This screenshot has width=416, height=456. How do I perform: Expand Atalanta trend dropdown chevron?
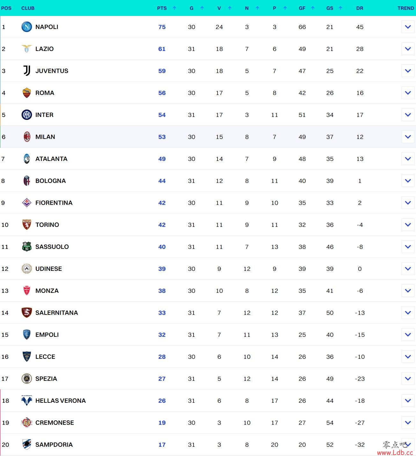(x=408, y=159)
